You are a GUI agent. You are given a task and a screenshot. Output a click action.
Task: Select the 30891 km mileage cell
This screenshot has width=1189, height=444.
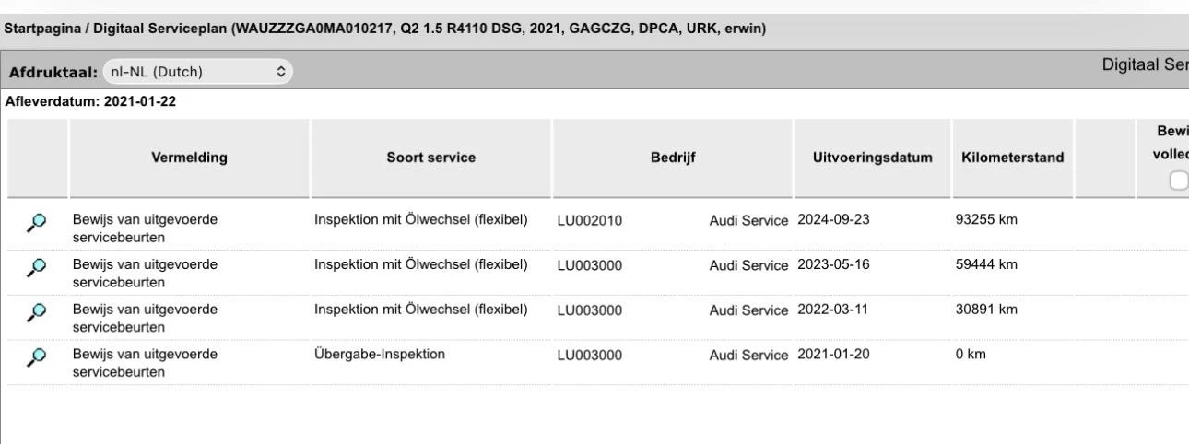coord(986,310)
